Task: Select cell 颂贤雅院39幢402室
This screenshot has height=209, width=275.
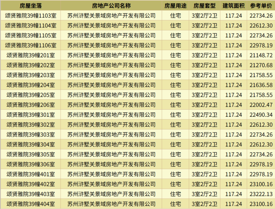Action: click(31, 184)
